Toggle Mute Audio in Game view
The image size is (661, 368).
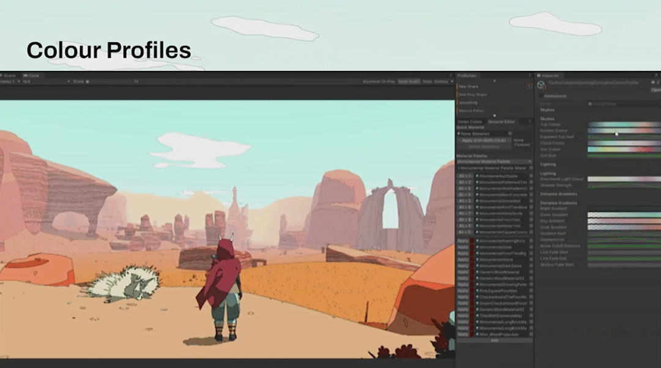409,81
